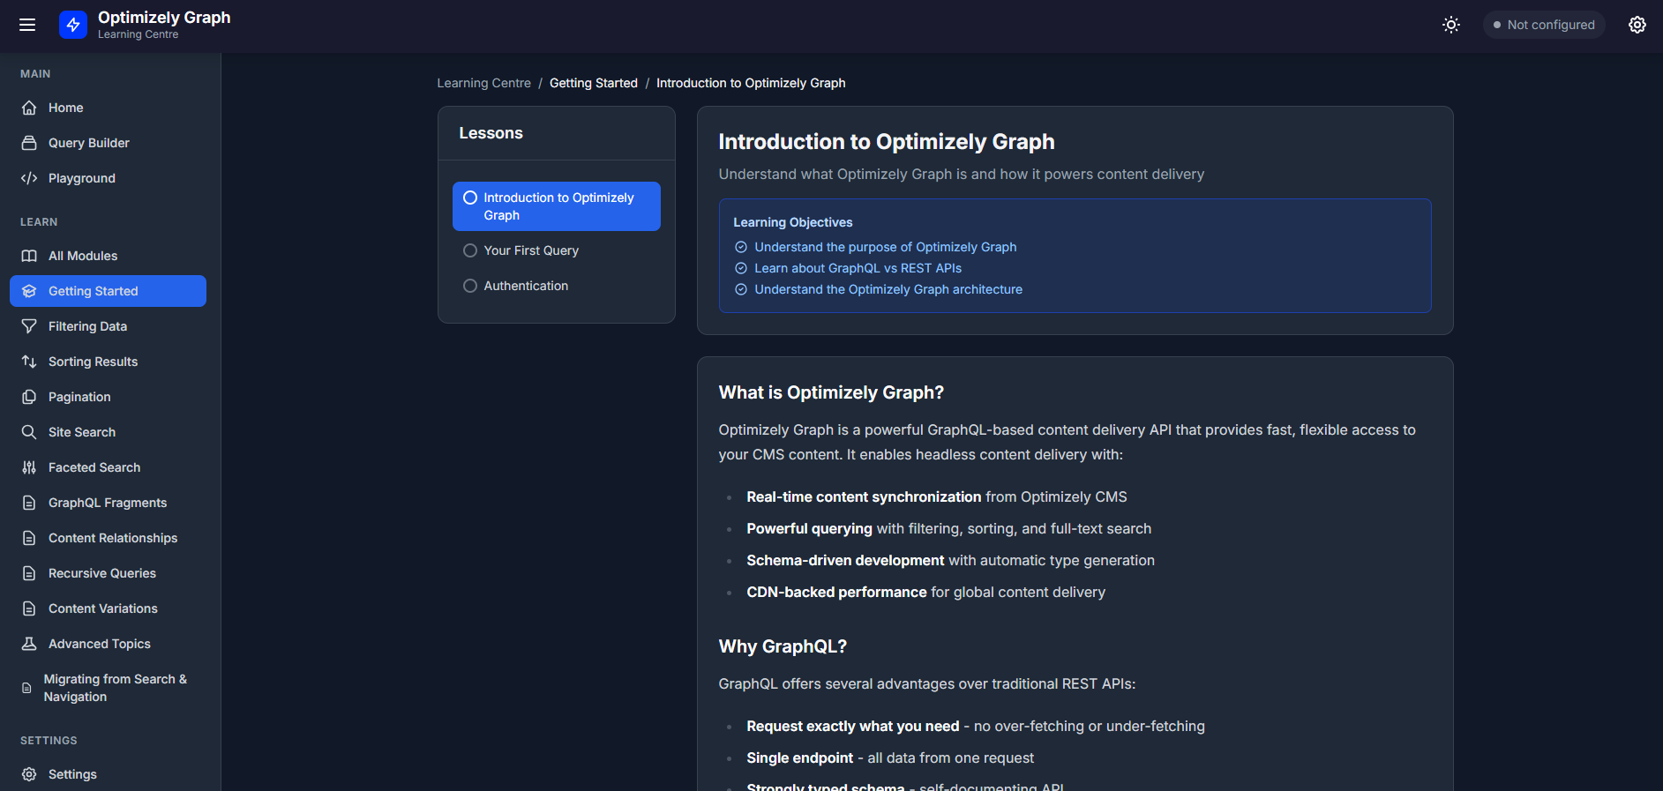Open Migrating from Search & Navigation
Image resolution: width=1663 pixels, height=791 pixels.
tap(115, 688)
